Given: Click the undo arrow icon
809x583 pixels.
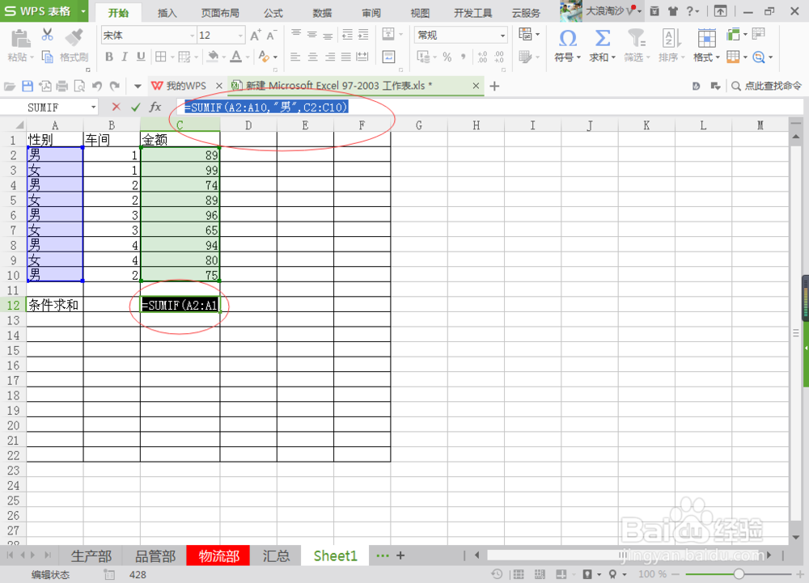Looking at the screenshot, I should (x=96, y=86).
